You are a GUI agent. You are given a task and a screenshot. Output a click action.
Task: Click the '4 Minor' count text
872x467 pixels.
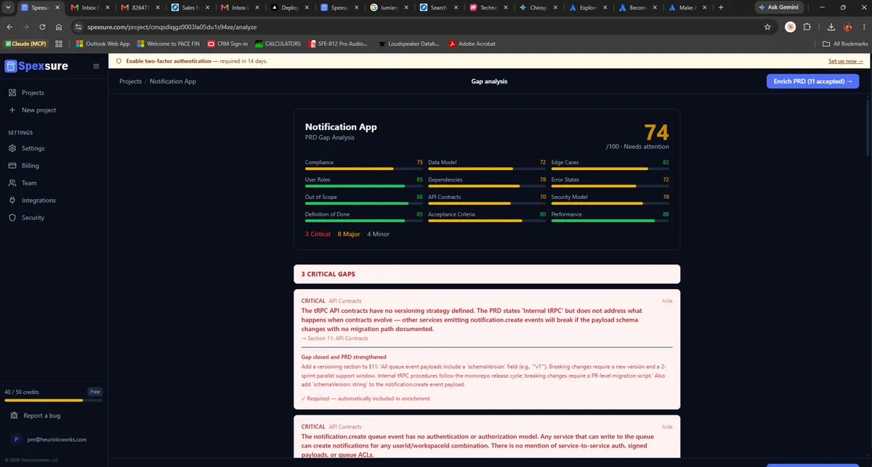[x=378, y=234]
